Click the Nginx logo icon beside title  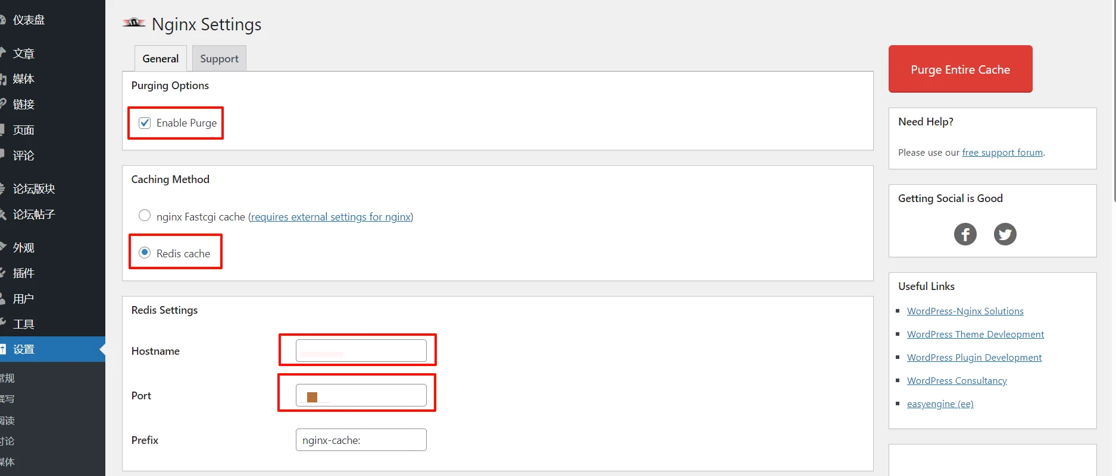click(134, 23)
